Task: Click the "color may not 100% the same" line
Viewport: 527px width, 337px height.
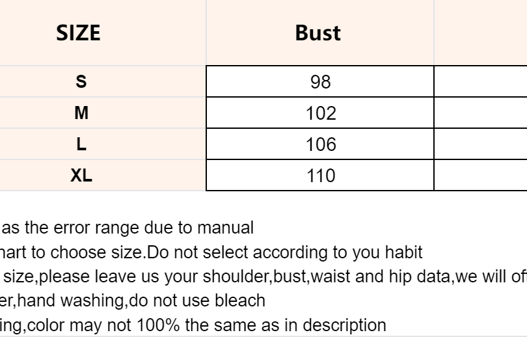Action: pyautogui.click(x=193, y=324)
